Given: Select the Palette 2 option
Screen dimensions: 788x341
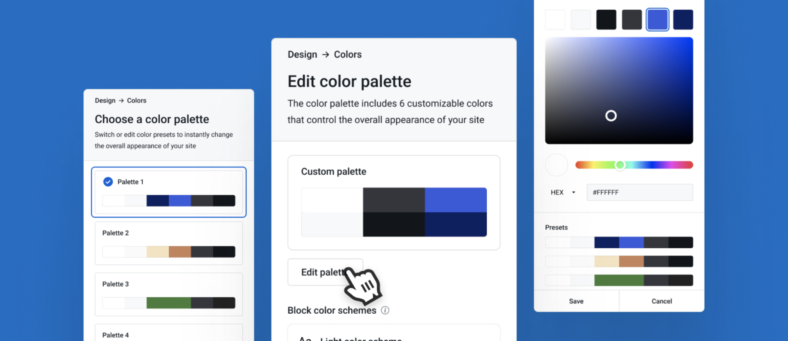Looking at the screenshot, I should coord(169,243).
